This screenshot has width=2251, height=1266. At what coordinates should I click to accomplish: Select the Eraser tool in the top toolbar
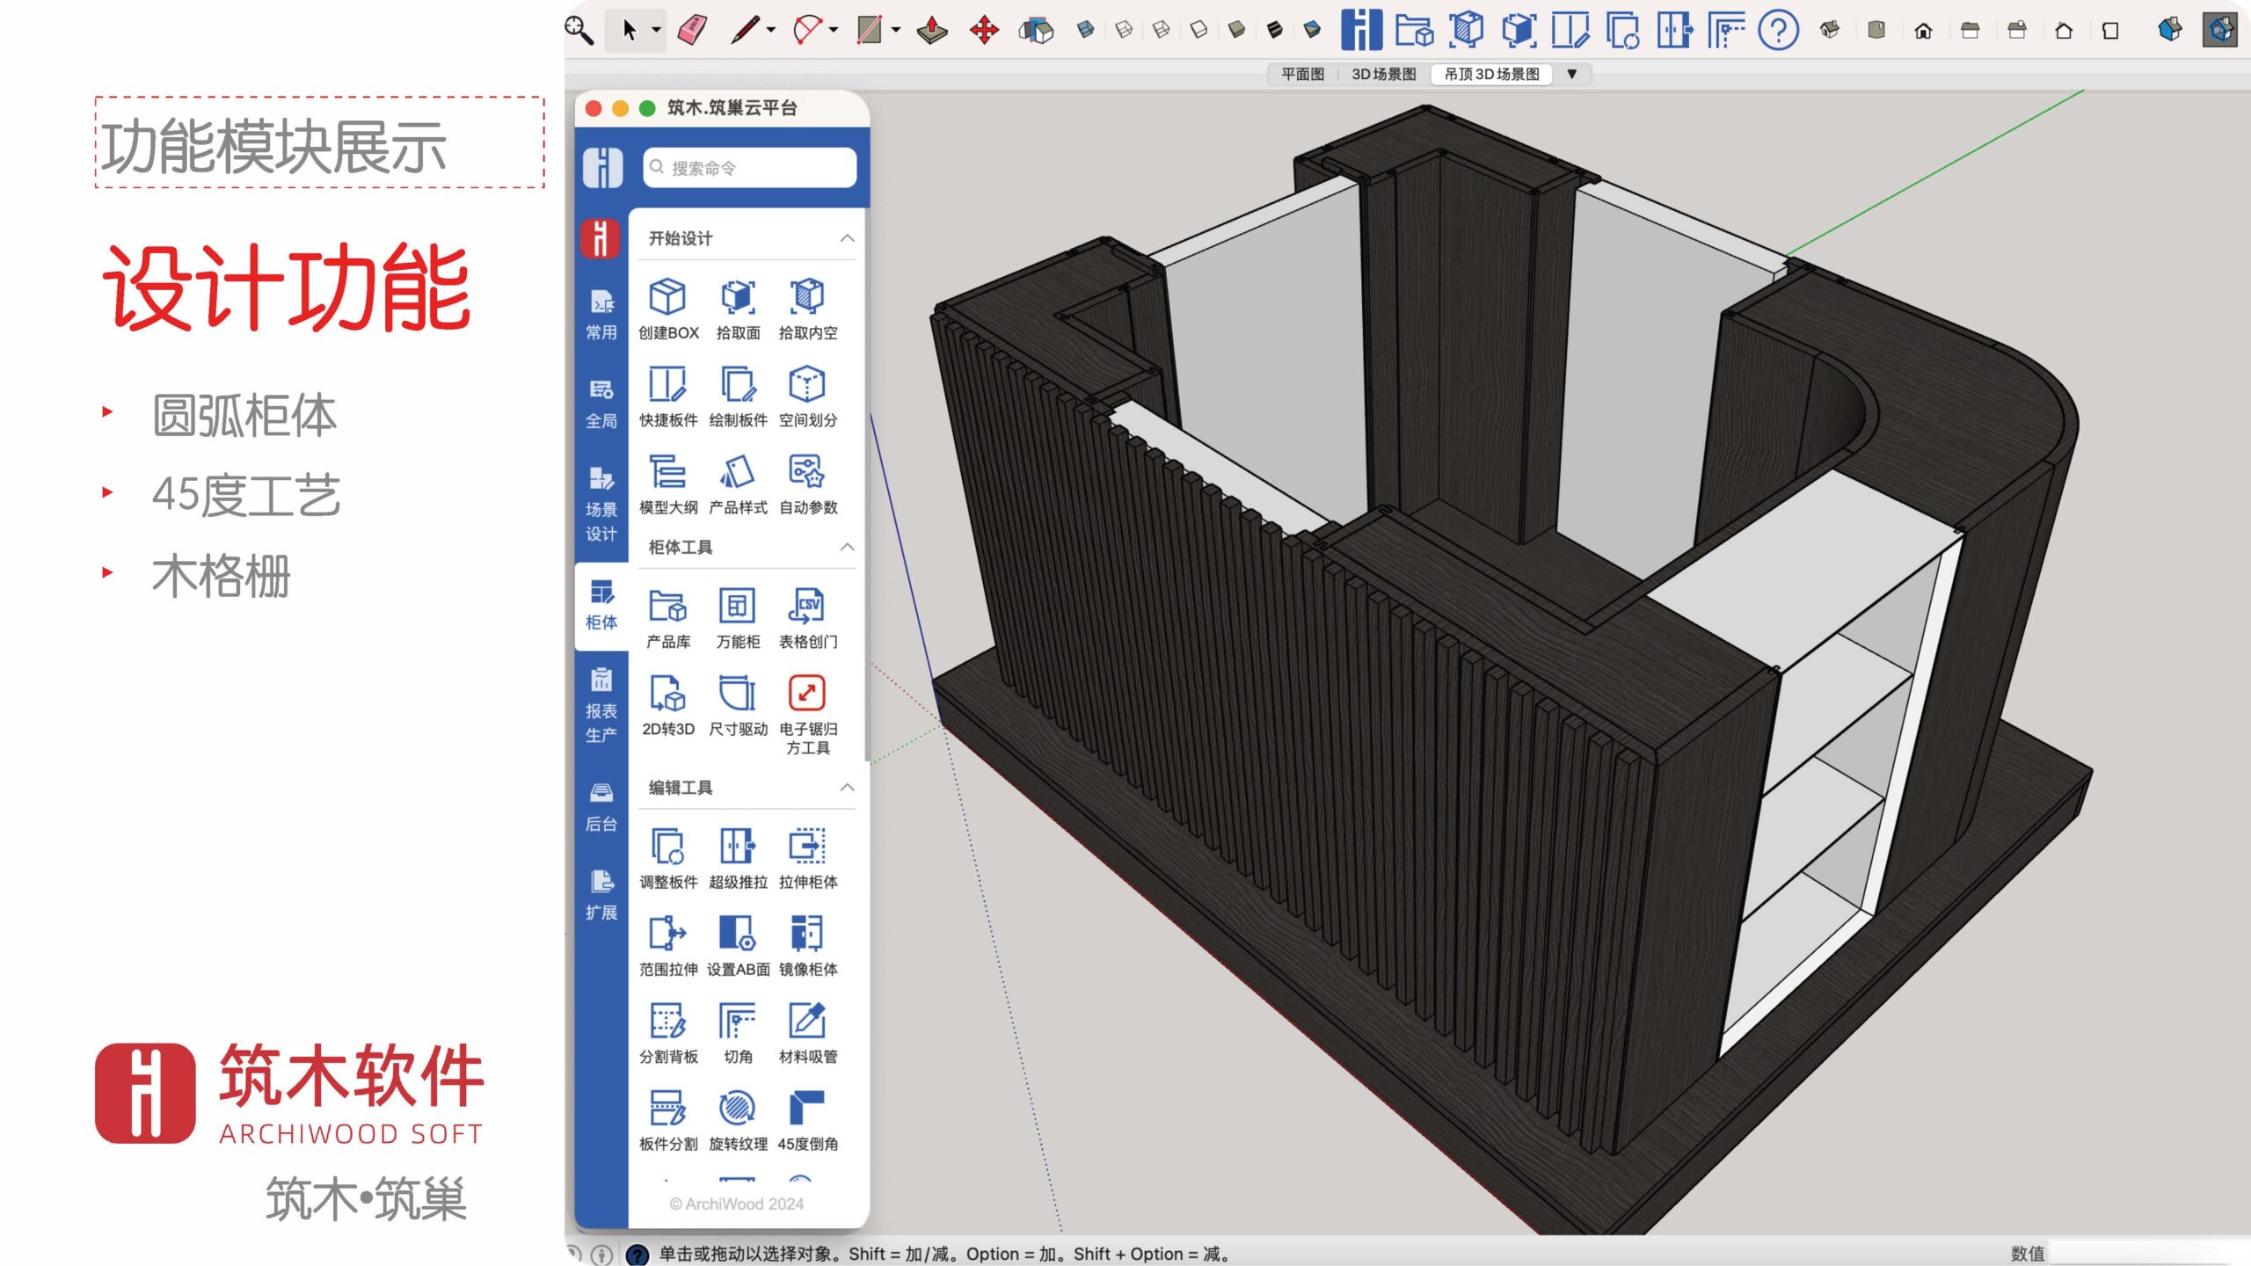coord(693,30)
